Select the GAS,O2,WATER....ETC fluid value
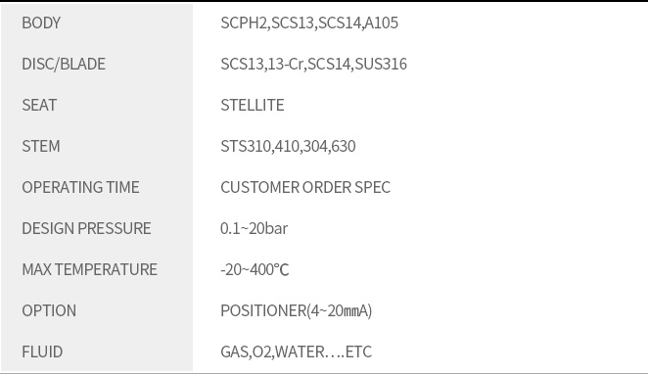 pos(296,352)
